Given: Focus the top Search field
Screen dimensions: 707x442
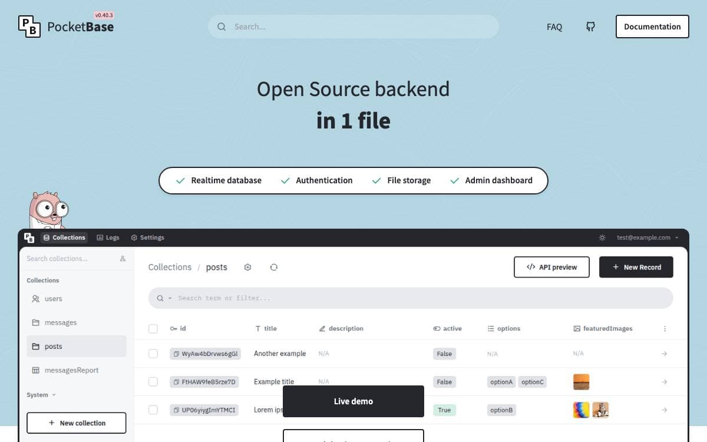Looking at the screenshot, I should (353, 27).
